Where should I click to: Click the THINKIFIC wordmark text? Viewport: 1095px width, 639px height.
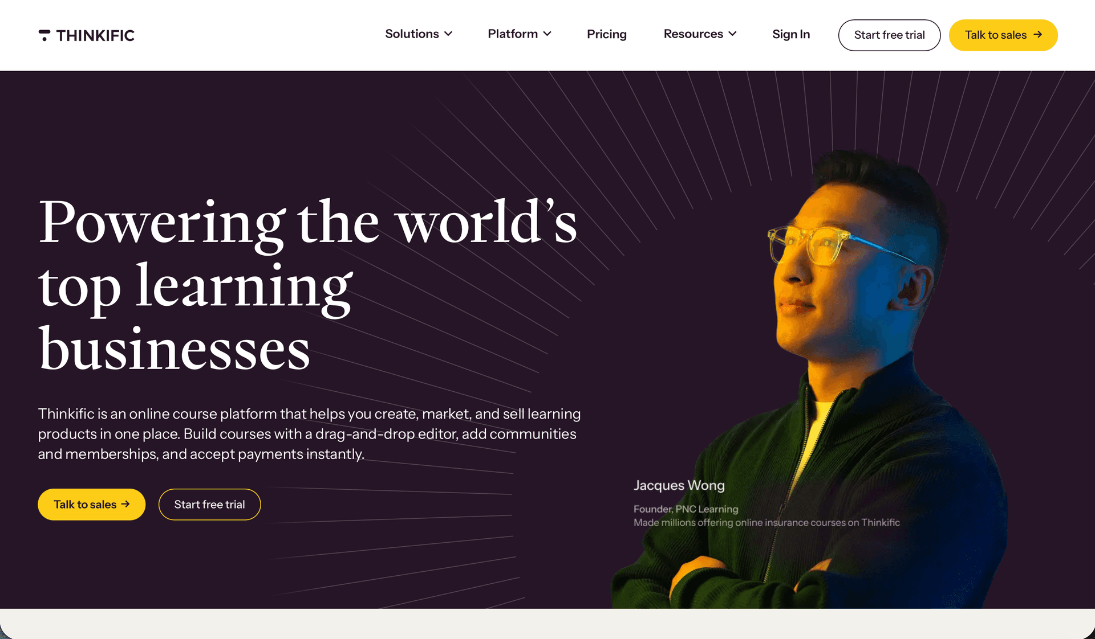[95, 35]
